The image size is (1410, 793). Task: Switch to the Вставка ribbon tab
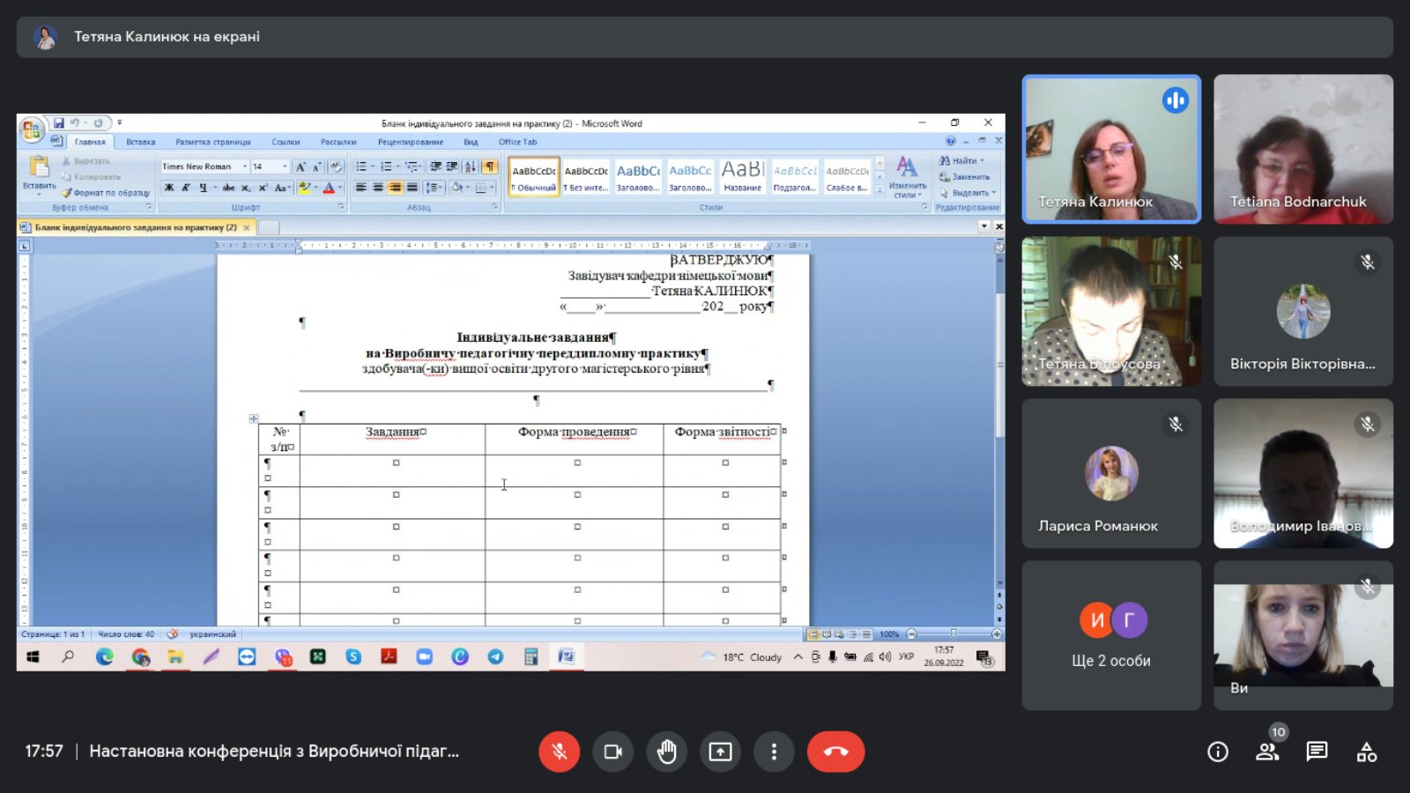click(140, 142)
